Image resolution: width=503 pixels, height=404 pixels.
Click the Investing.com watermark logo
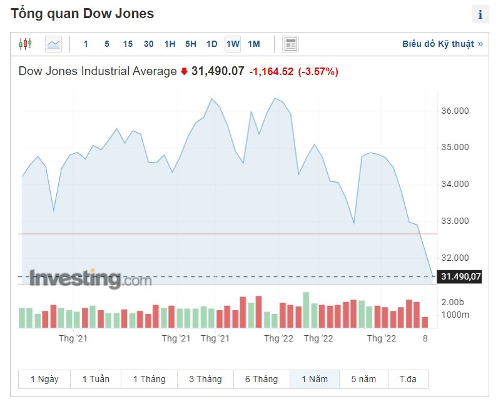coord(90,278)
